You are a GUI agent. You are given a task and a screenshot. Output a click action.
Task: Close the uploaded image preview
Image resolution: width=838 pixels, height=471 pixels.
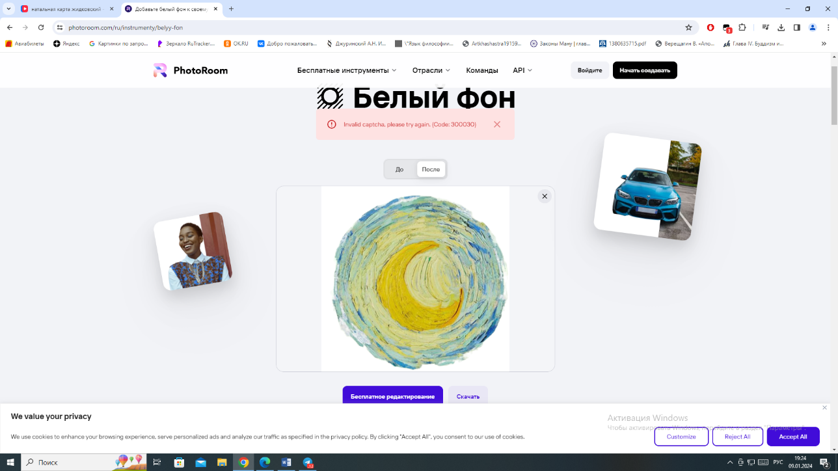click(x=545, y=196)
